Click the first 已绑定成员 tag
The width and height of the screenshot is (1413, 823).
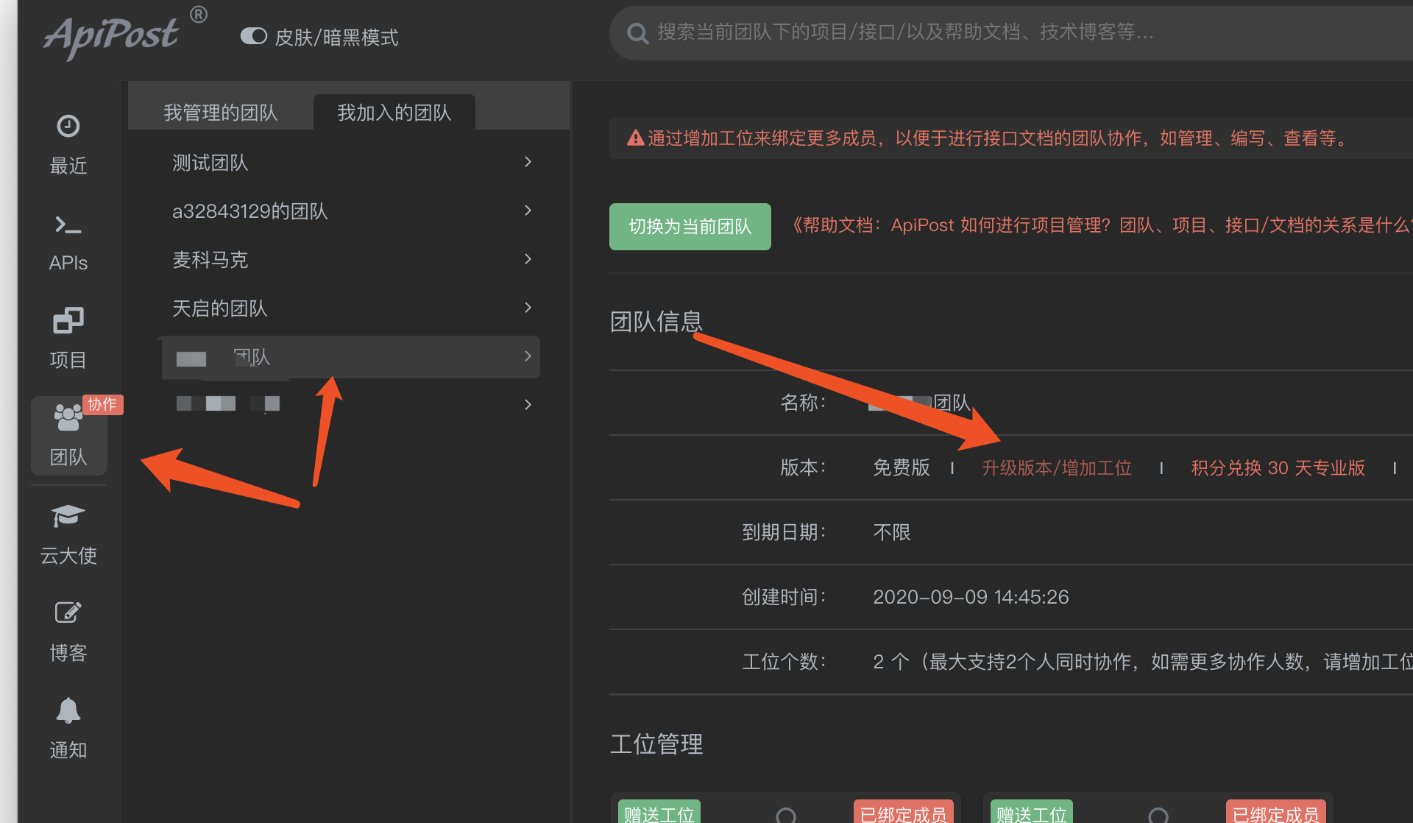click(x=904, y=812)
